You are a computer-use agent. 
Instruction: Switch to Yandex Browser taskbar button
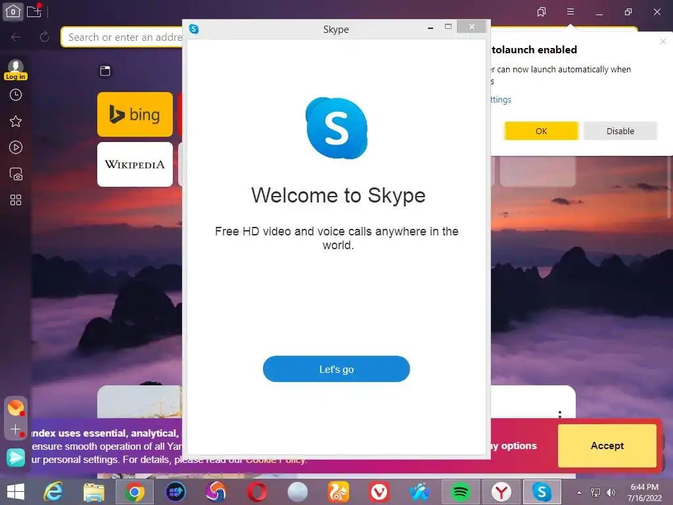click(x=501, y=492)
